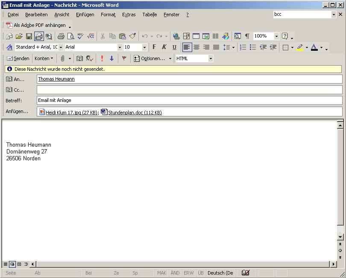
Task: Click the Paste clipboard icon
Action: coord(122,36)
